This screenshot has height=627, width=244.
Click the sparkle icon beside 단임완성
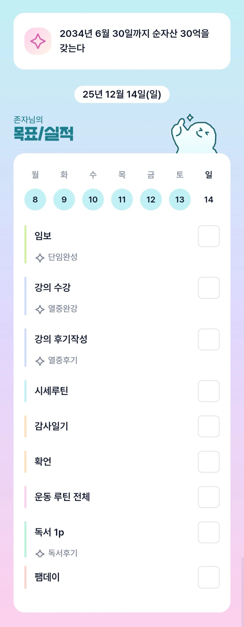40,258
